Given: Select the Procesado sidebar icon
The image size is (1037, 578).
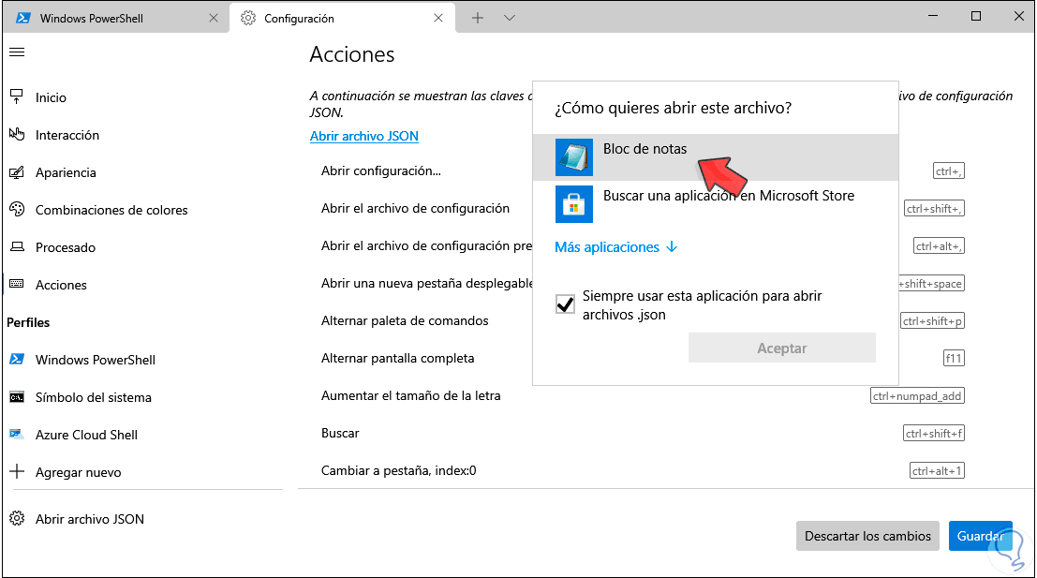Looking at the screenshot, I should [x=16, y=246].
